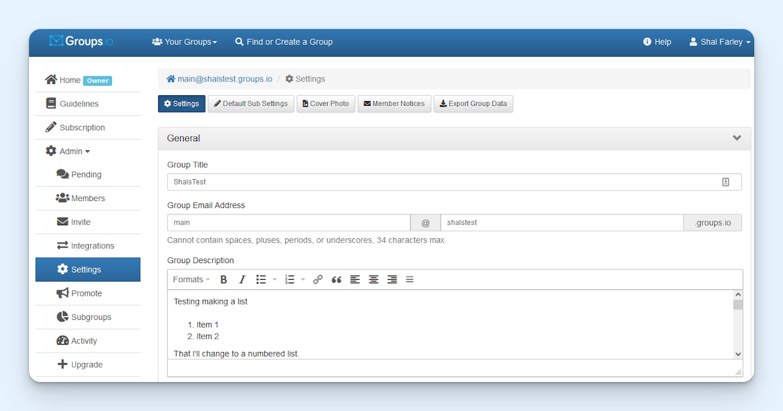The image size is (783, 411).
Task: Justify text in the description editor
Action: 410,280
